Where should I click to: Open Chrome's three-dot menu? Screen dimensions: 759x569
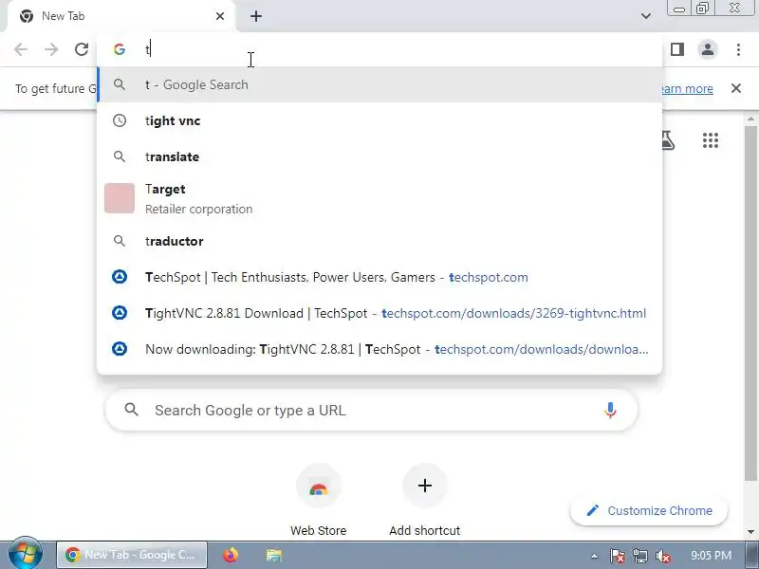pyautogui.click(x=738, y=49)
